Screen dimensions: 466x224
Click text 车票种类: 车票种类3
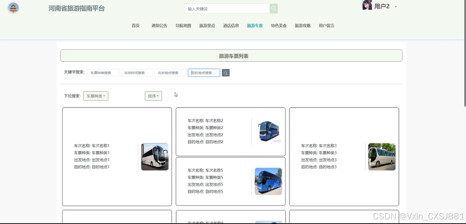[x=319, y=153]
